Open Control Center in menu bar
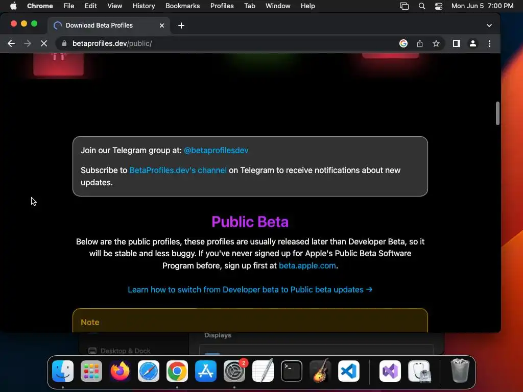The width and height of the screenshot is (523, 392). point(439,6)
